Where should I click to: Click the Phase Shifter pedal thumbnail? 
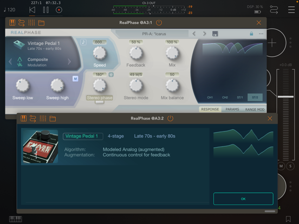41,147
